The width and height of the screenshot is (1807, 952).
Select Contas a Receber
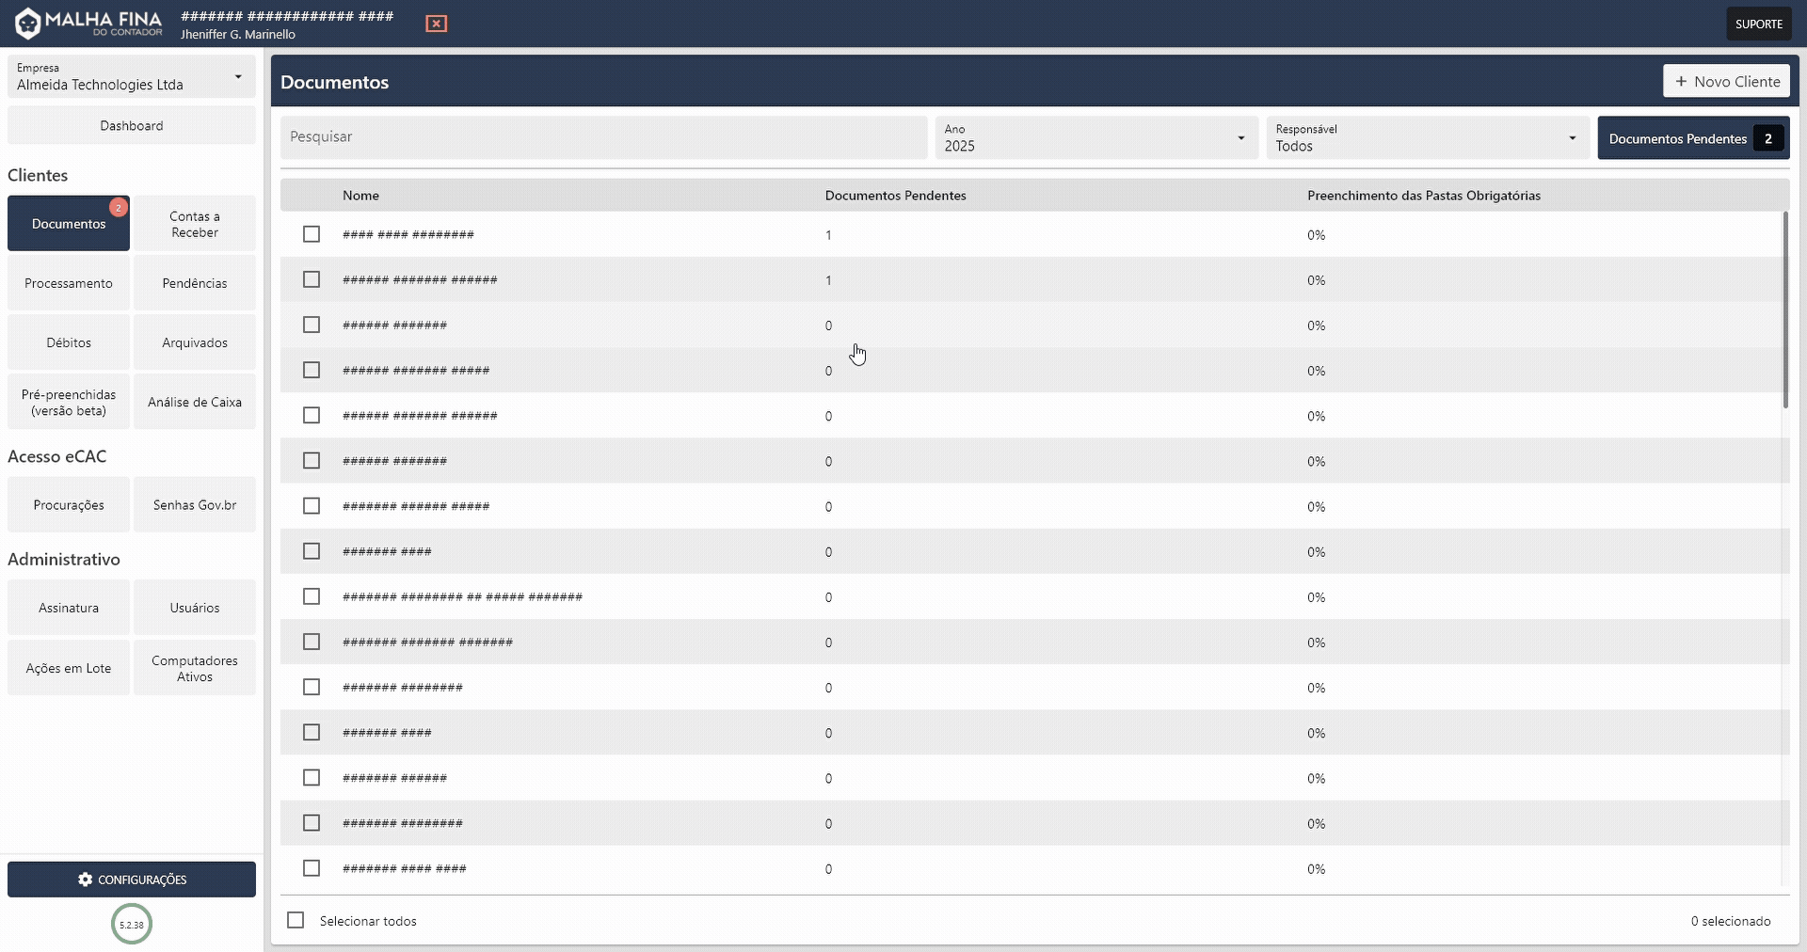pos(194,223)
